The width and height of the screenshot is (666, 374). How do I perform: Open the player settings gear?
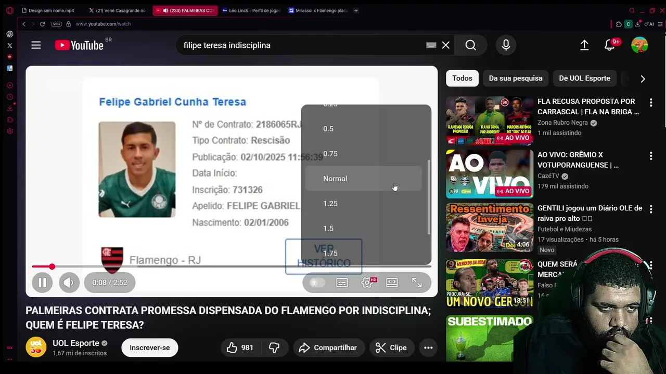point(367,283)
